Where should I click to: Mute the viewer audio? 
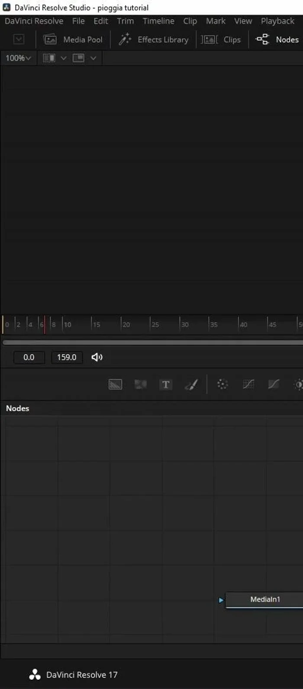pos(97,357)
